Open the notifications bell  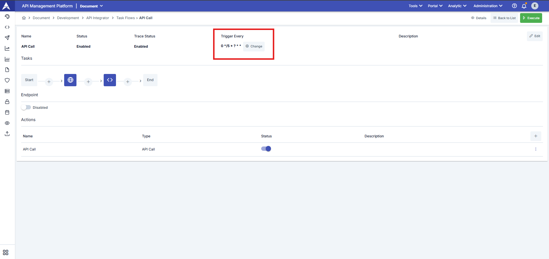point(524,6)
